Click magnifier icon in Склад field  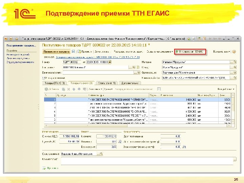[x=235, y=67]
